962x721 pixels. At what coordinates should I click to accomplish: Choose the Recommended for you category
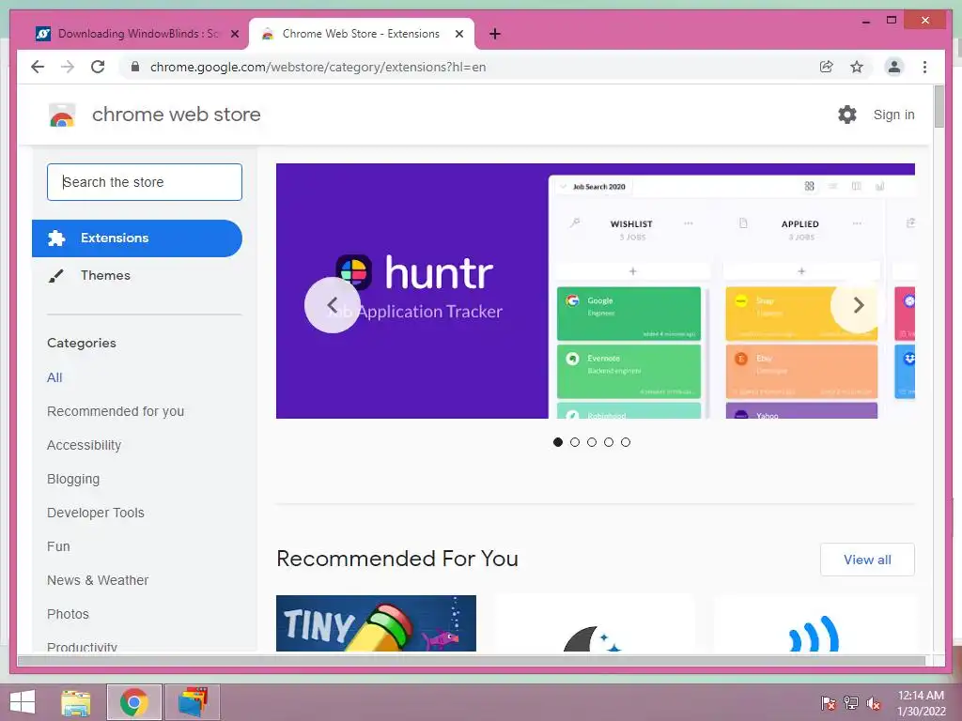click(x=116, y=411)
